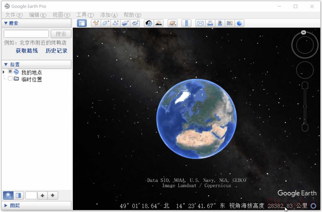
Task: Toggle the sidebar visibility button
Action: (x=82, y=23)
